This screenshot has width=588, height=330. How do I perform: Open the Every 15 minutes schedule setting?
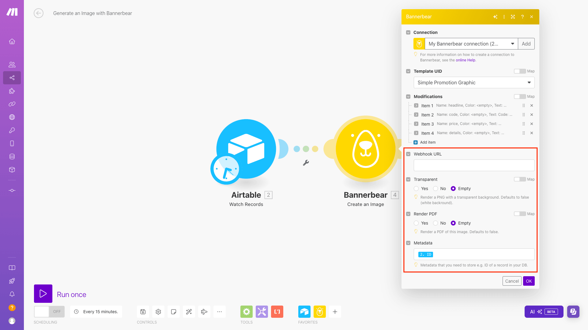coord(96,312)
